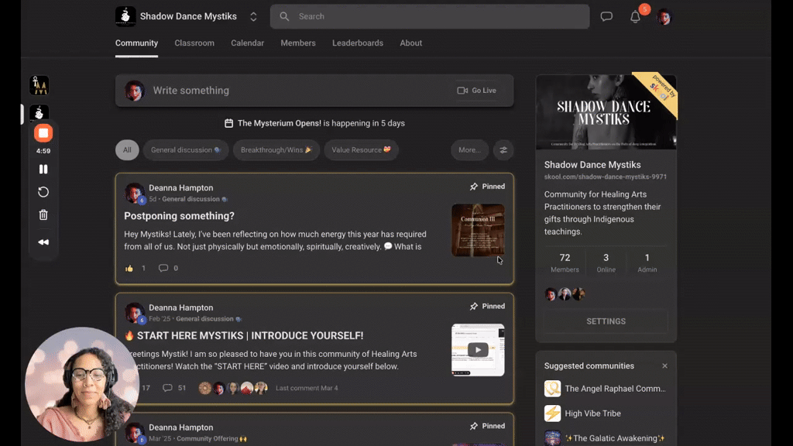Select Shadow Dance Mystiks icon in left sidebar
The image size is (793, 446).
tap(39, 113)
